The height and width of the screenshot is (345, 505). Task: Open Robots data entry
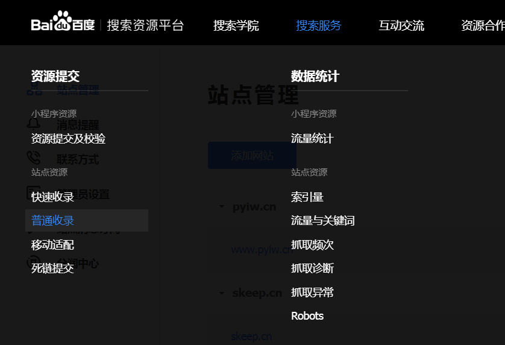pos(307,316)
